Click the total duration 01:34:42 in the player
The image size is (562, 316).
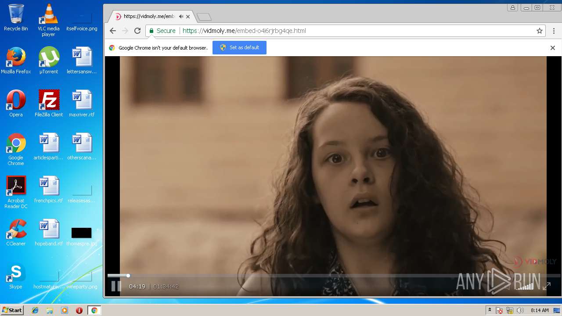[166, 286]
